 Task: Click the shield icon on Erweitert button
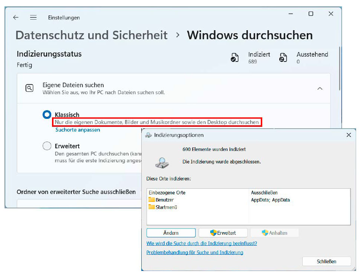(x=213, y=233)
